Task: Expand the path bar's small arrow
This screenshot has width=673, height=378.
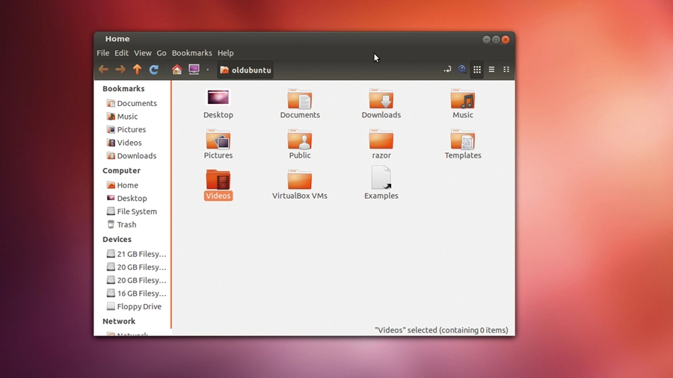Action: pos(208,69)
